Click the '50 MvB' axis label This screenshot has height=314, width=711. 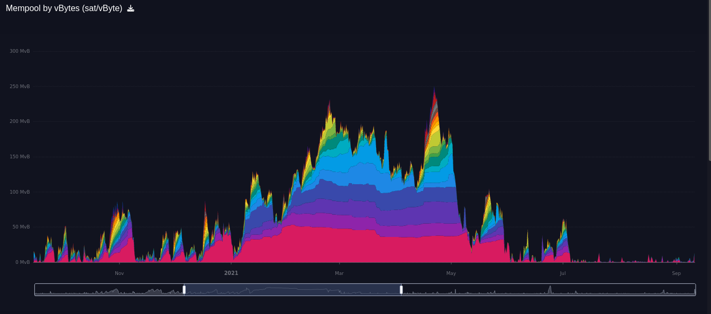[x=21, y=227]
